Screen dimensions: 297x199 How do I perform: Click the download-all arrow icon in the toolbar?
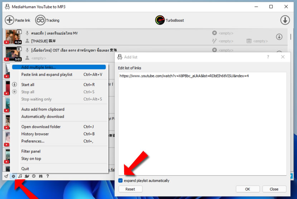coord(285,20)
